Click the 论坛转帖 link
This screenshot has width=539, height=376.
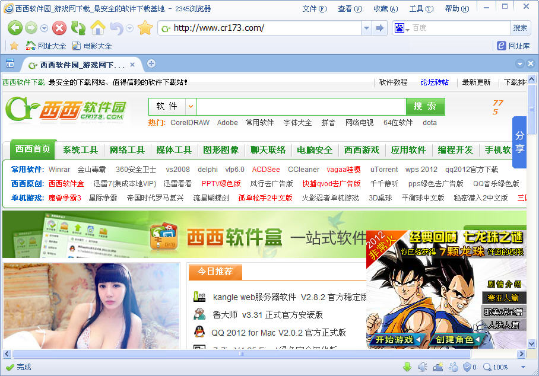[x=435, y=82]
